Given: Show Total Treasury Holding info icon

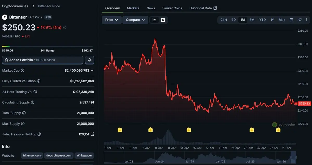Looking at the screenshot, I should (x=39, y=134).
